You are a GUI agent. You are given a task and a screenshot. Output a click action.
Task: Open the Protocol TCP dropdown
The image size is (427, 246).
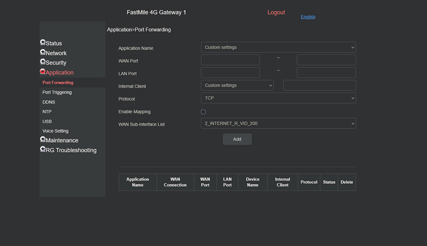(278, 98)
